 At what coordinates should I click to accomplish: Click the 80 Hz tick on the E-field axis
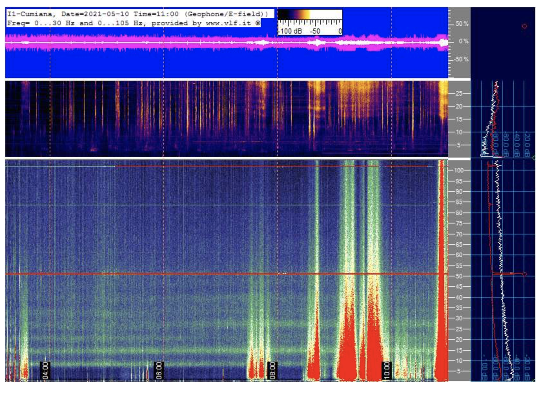point(459,213)
